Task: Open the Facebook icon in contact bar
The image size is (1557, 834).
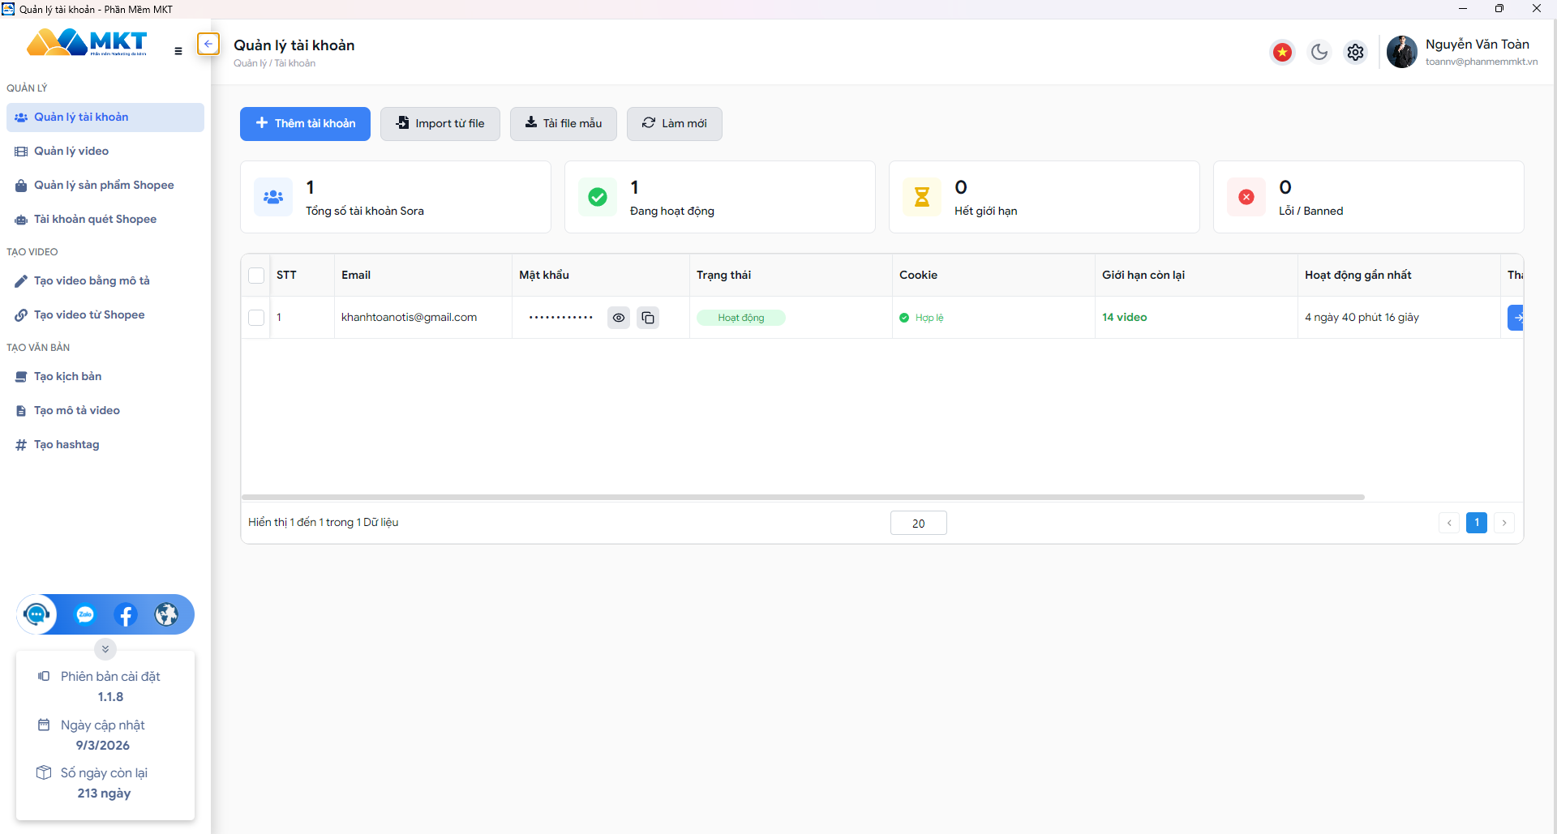Action: click(x=126, y=615)
